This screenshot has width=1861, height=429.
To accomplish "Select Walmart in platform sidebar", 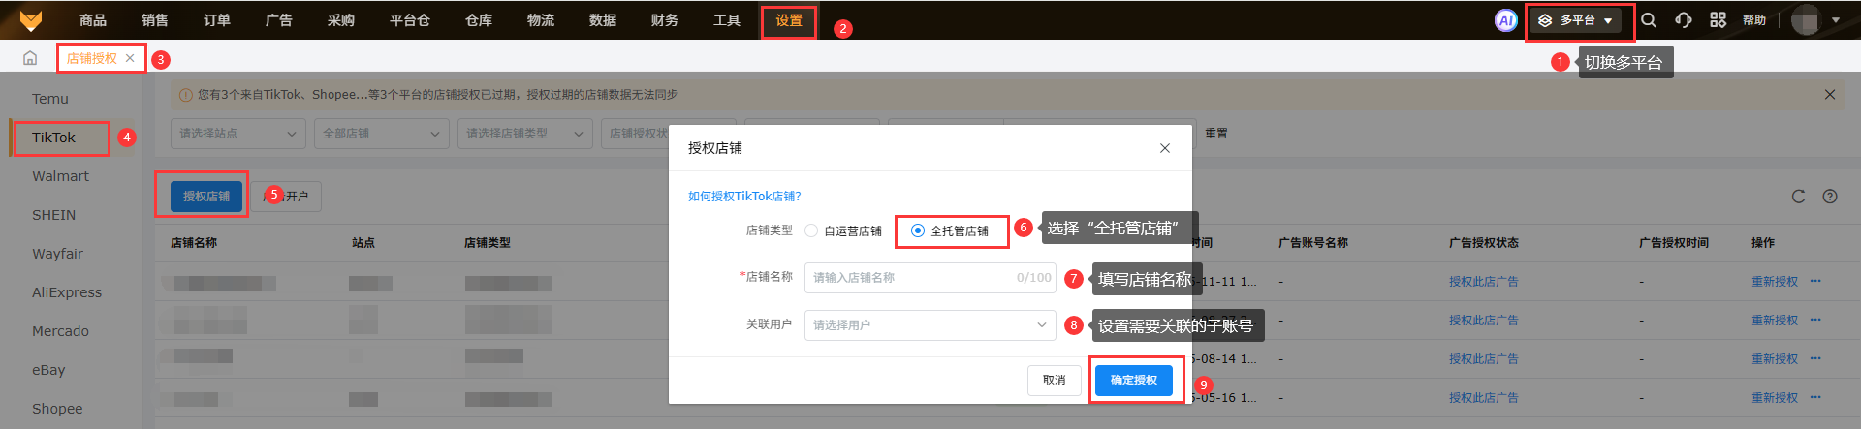I will coord(60,176).
